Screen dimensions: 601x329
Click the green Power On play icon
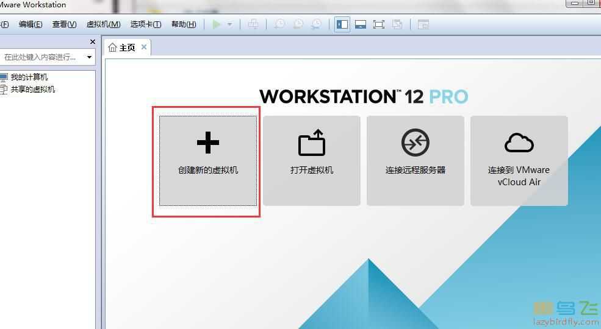click(x=217, y=24)
